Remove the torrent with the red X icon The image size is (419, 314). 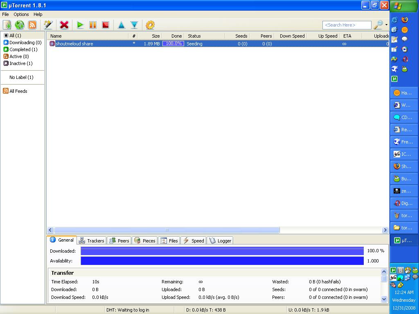(x=64, y=25)
